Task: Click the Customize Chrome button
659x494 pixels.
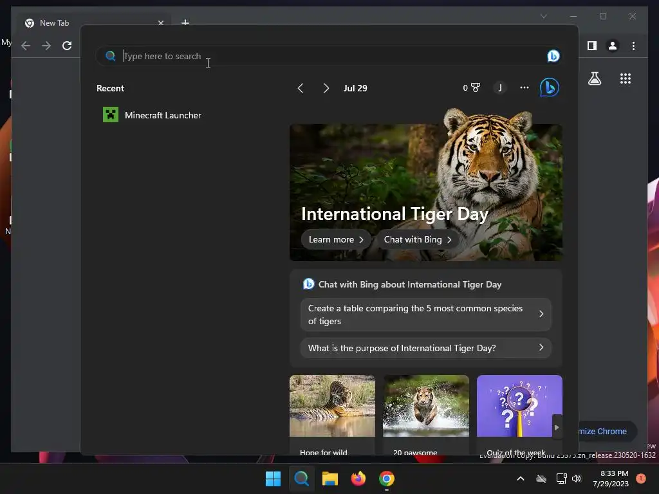Action: (608, 431)
